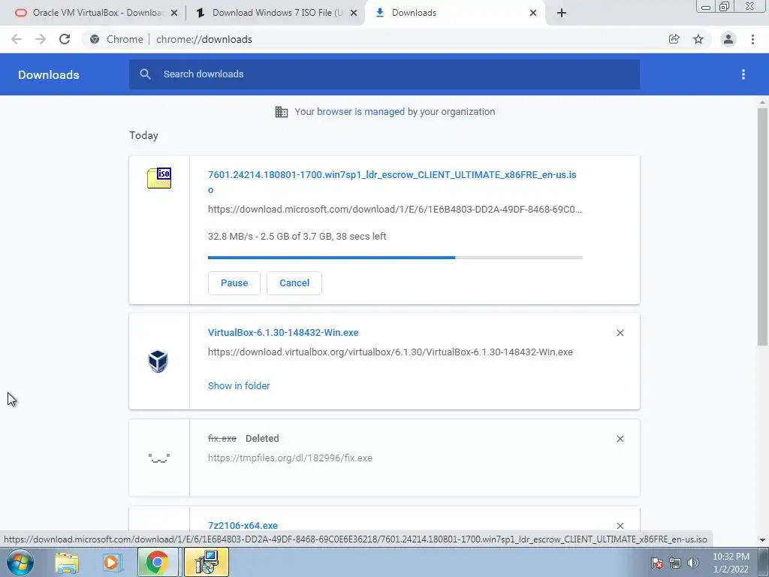Remove 7z2106-x64.exe entry from list
The image size is (769, 577).
(620, 525)
